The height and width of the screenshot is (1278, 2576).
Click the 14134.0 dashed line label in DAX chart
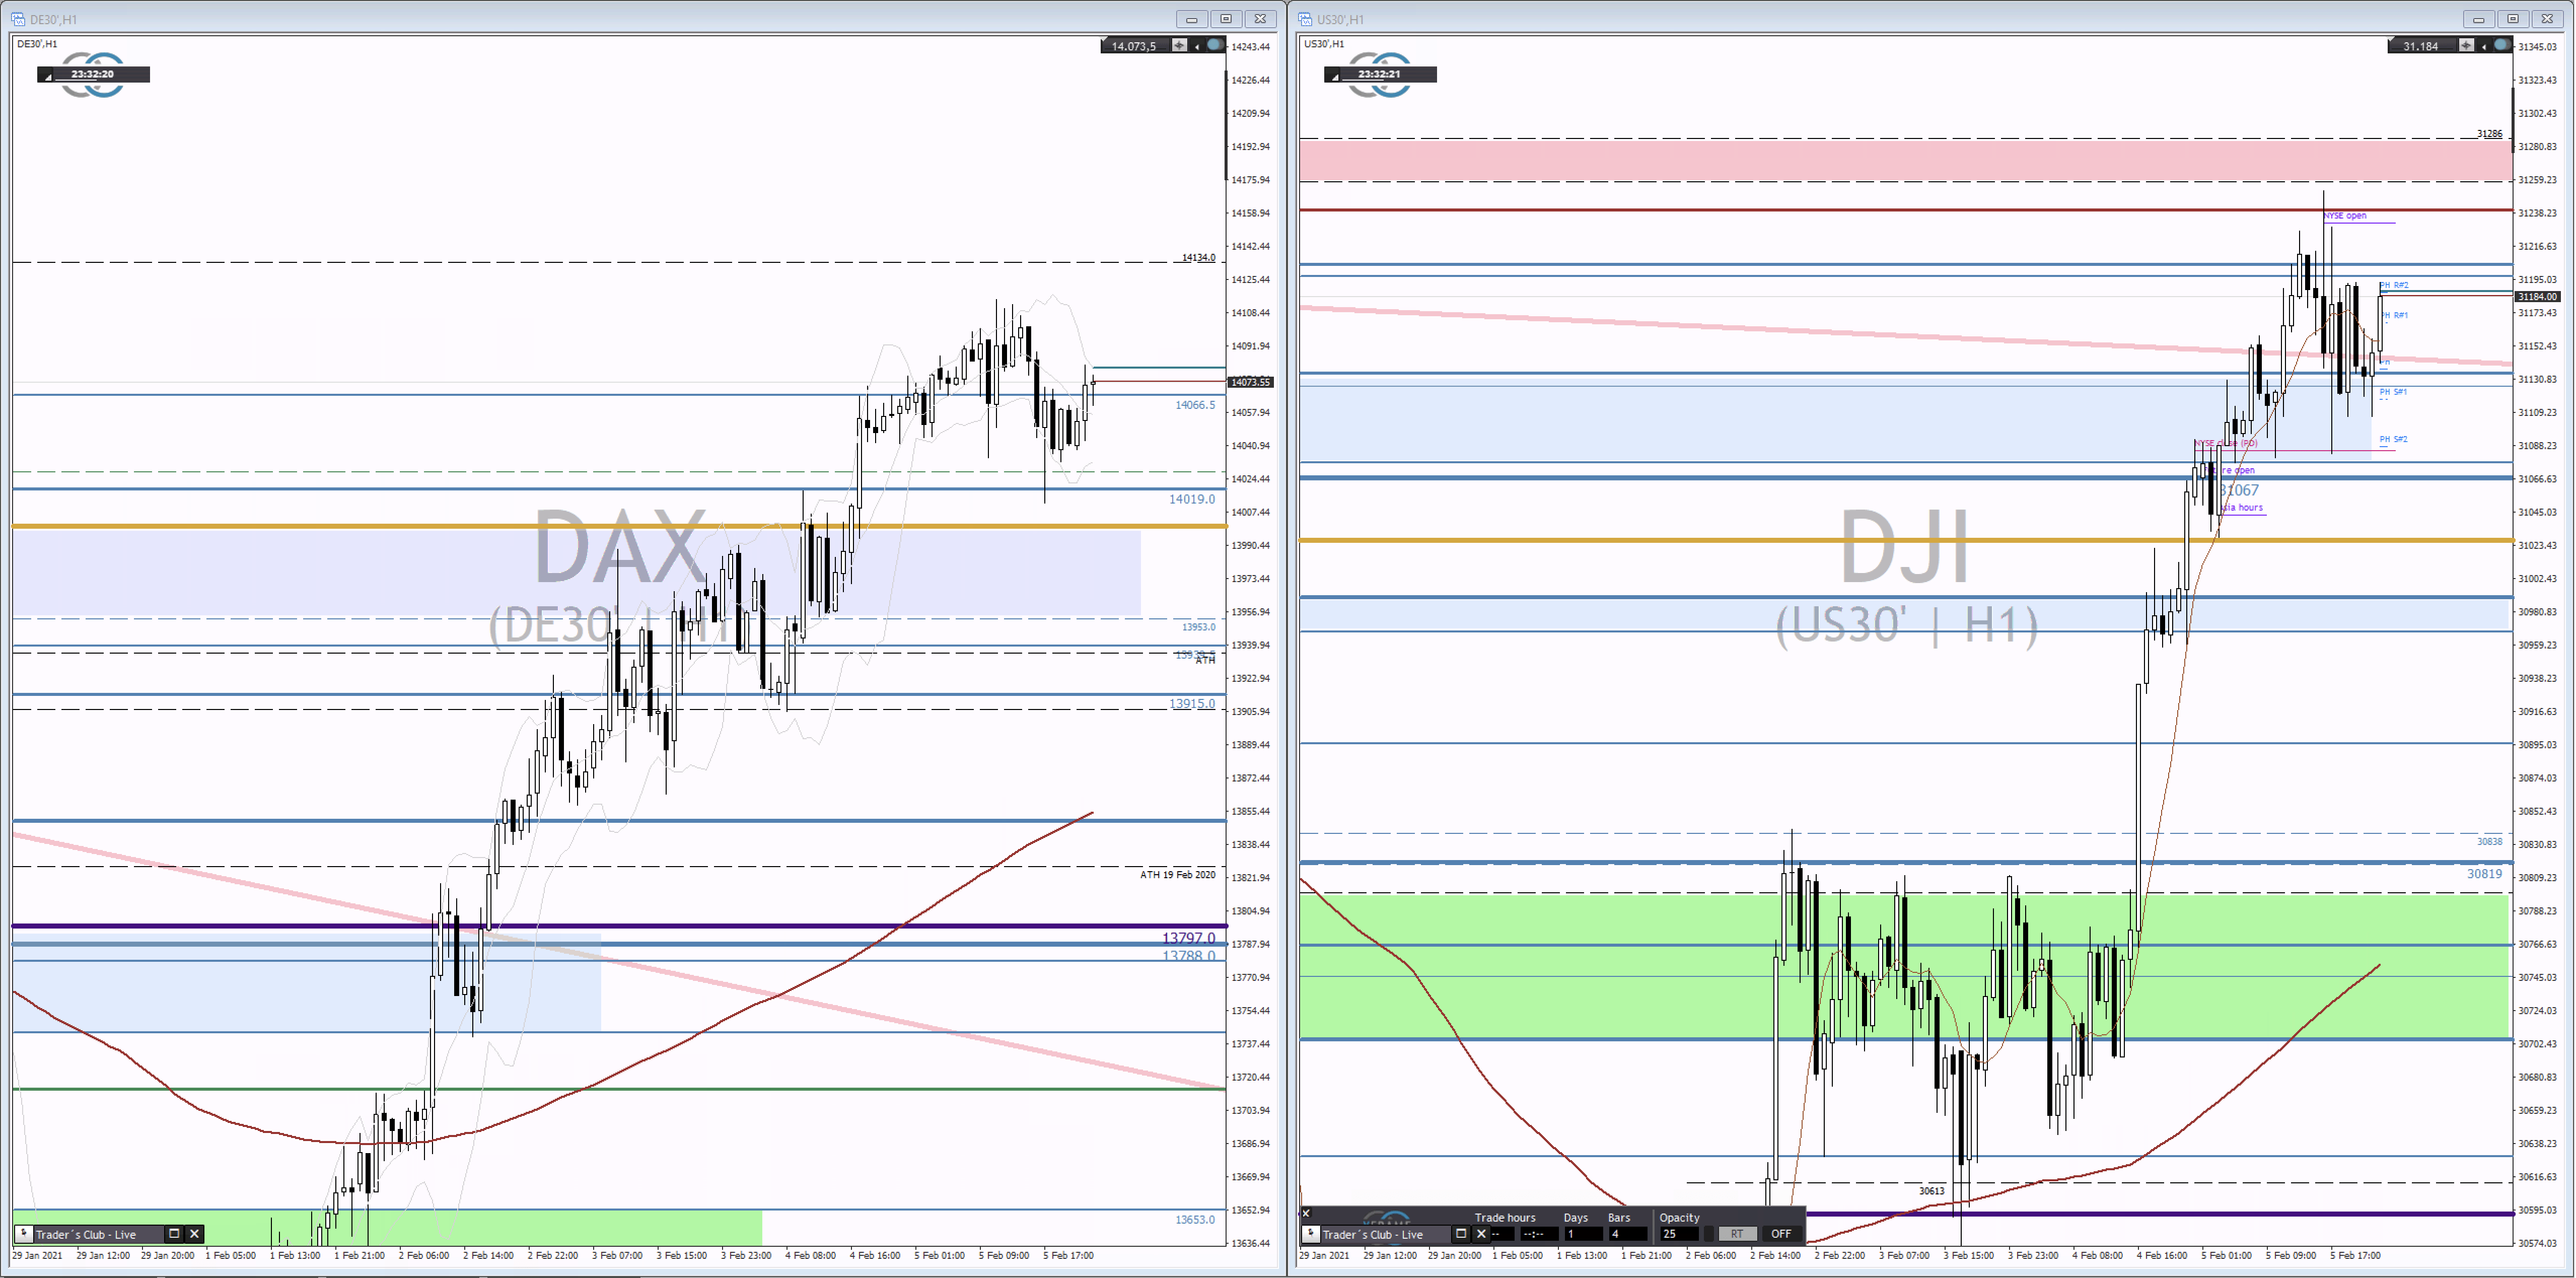(1198, 258)
